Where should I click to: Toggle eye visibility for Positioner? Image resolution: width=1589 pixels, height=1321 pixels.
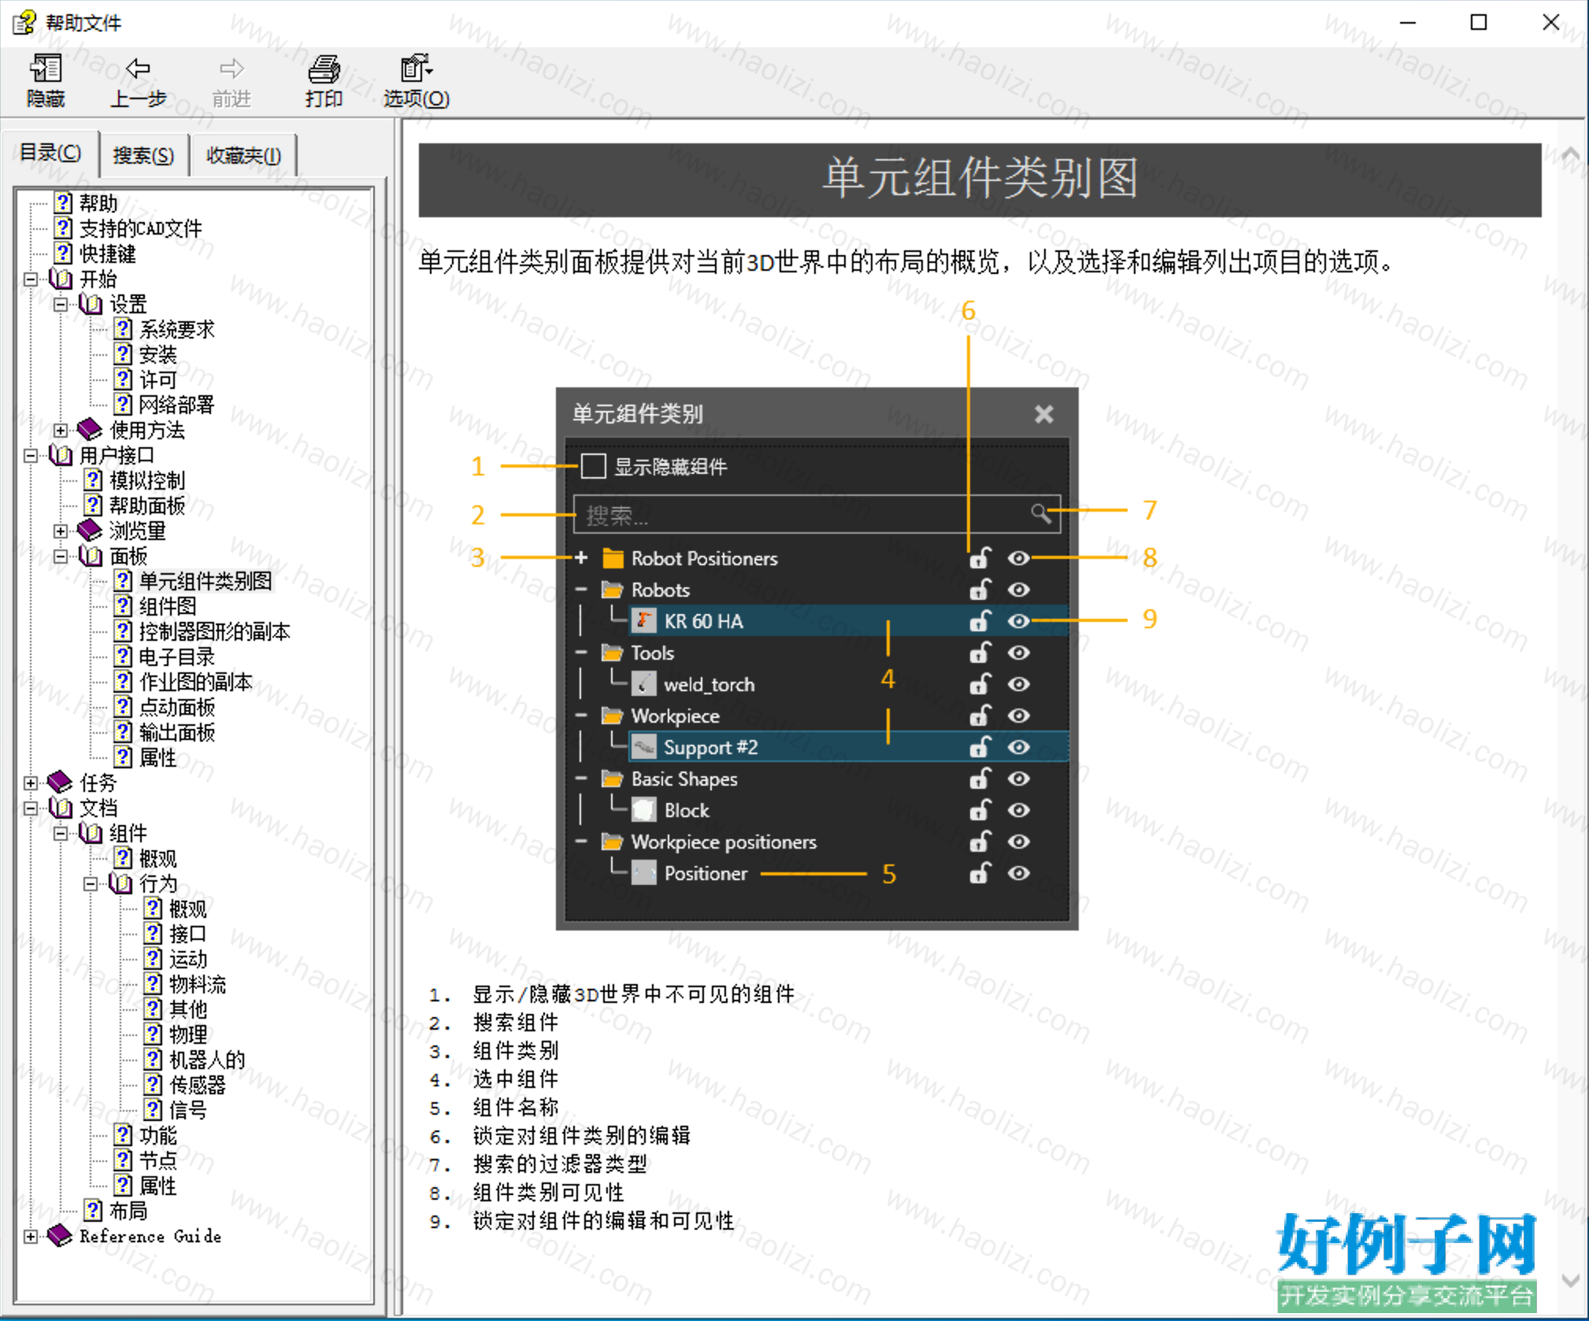click(x=1018, y=873)
